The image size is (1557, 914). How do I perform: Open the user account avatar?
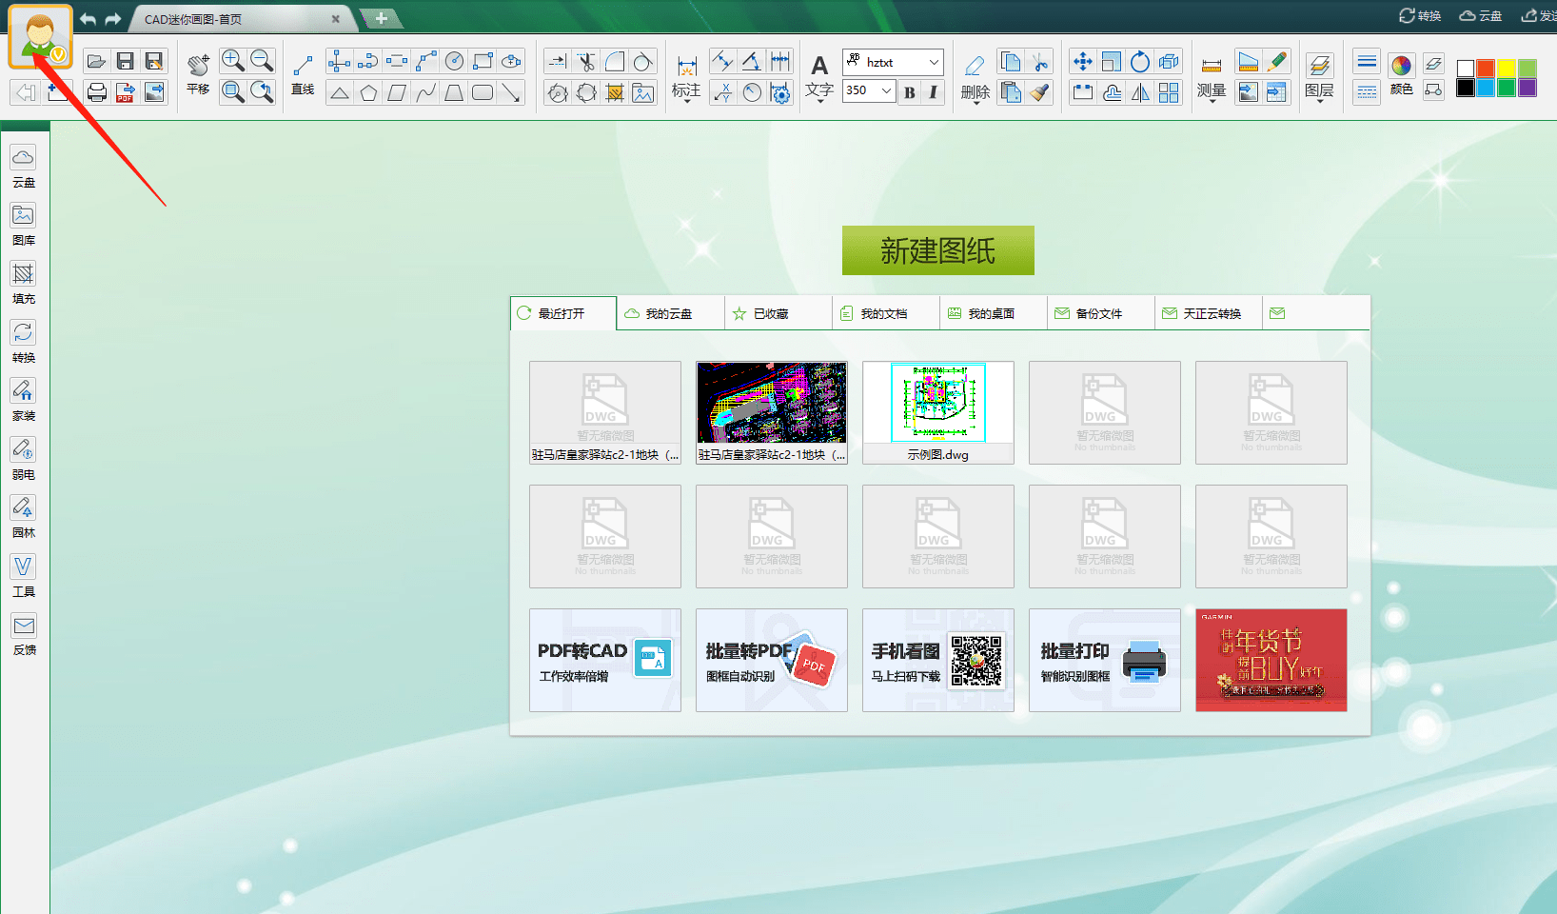[40, 37]
